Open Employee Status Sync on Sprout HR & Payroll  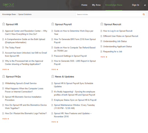[75, 100]
